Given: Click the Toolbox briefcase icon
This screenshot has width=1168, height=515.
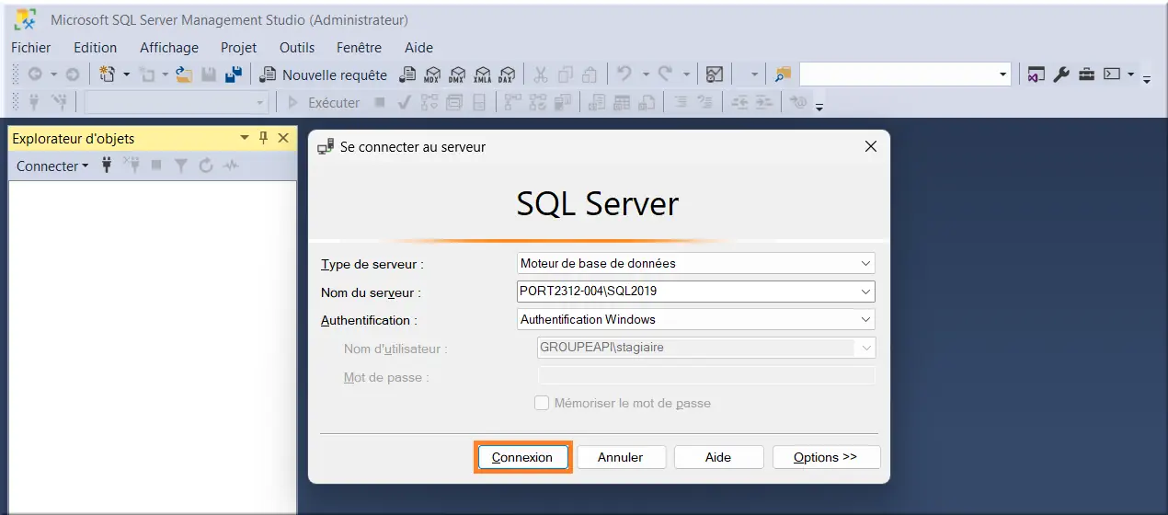Looking at the screenshot, I should point(1086,74).
